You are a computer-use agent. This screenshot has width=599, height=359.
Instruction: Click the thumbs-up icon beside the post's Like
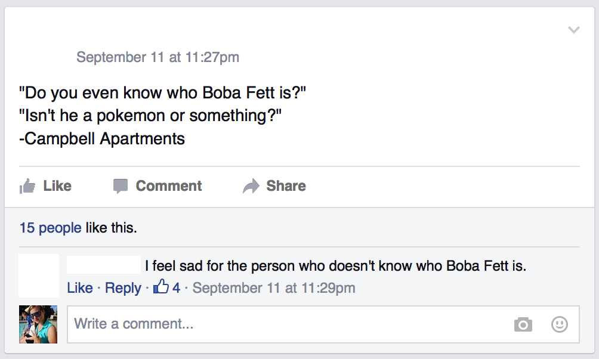tap(27, 187)
